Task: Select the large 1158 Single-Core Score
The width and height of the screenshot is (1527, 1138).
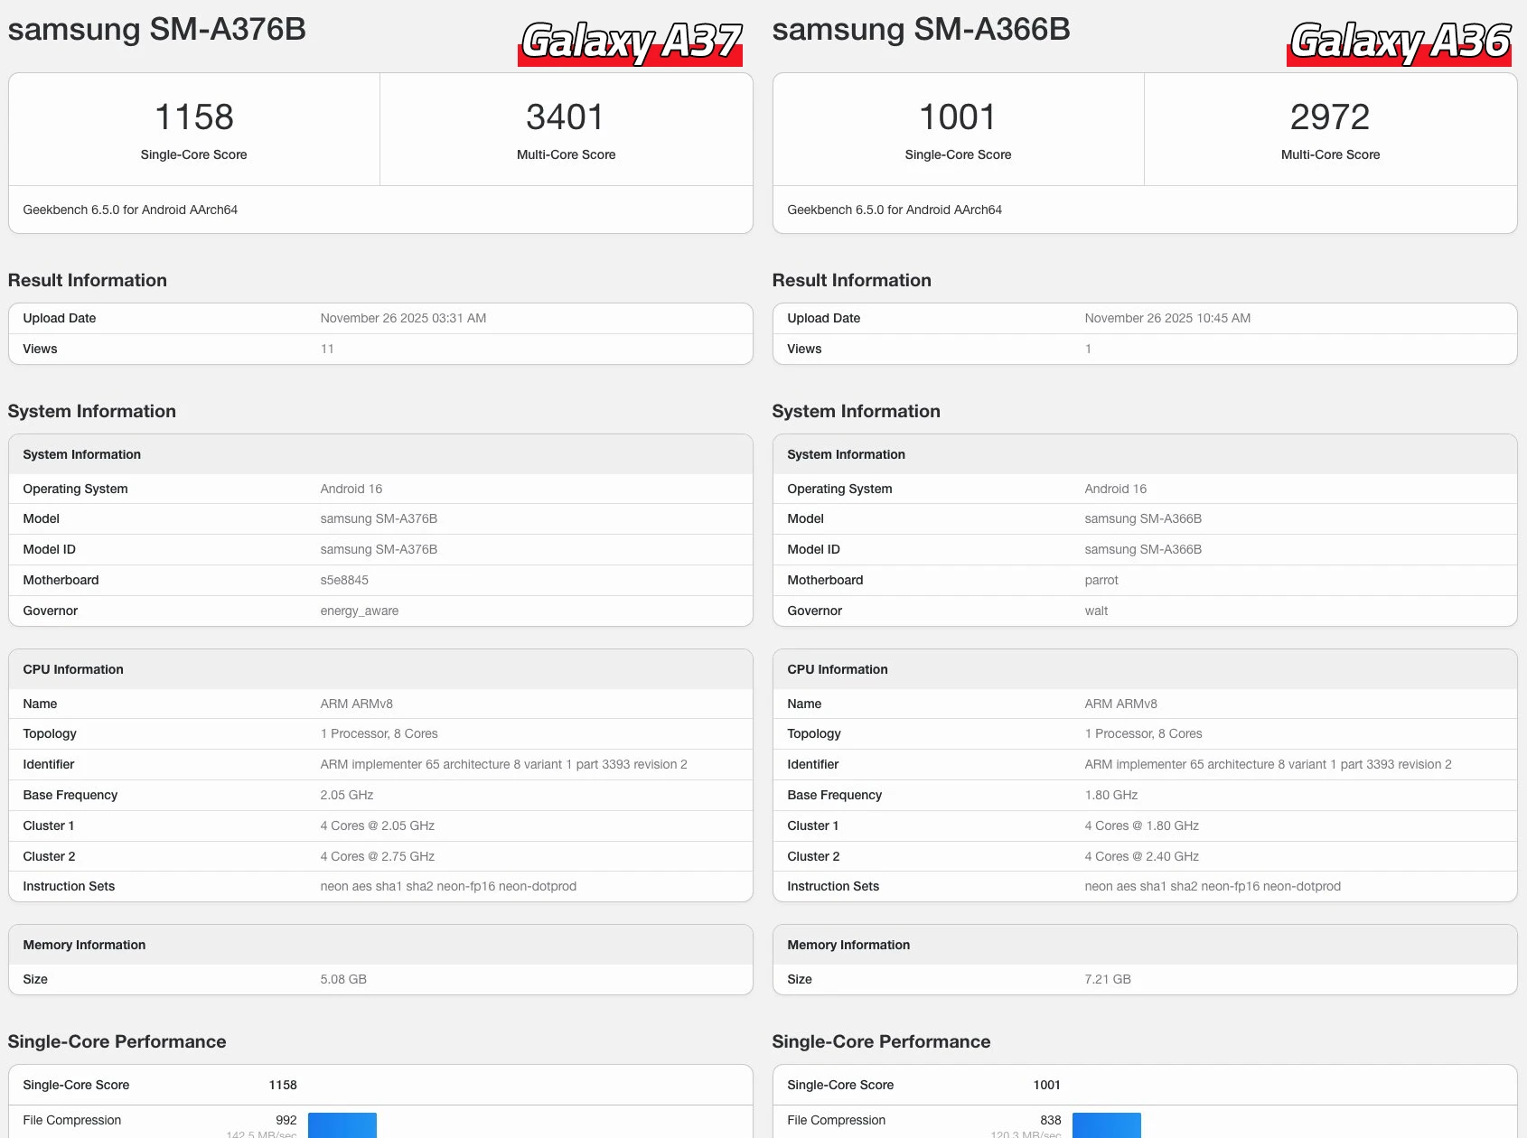Action: click(x=193, y=117)
